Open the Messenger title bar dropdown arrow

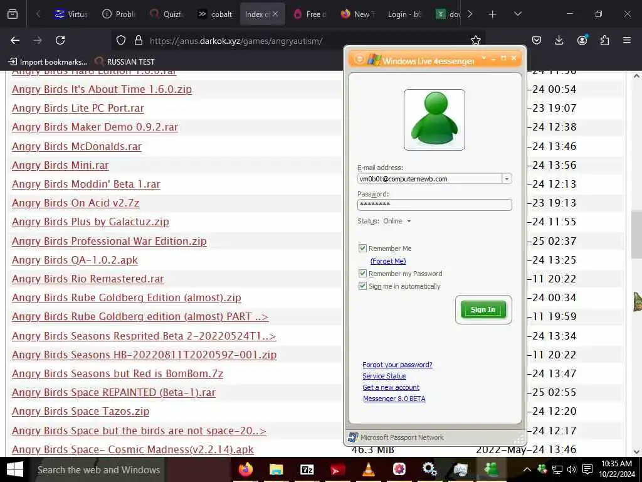point(484,58)
